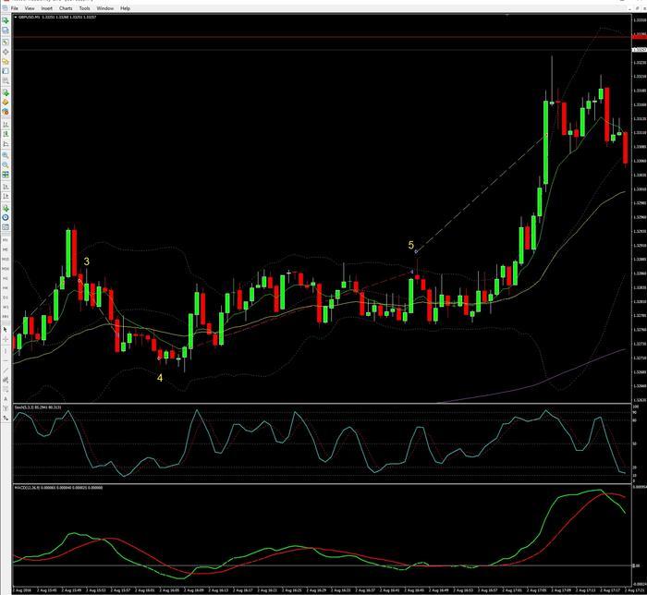Pick the trendline drawing tool

[6, 370]
